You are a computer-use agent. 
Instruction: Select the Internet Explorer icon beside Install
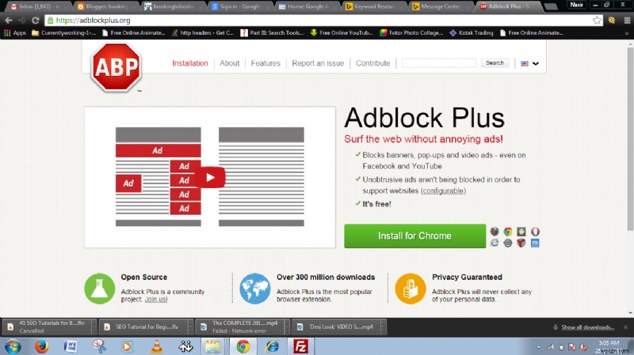[495, 243]
